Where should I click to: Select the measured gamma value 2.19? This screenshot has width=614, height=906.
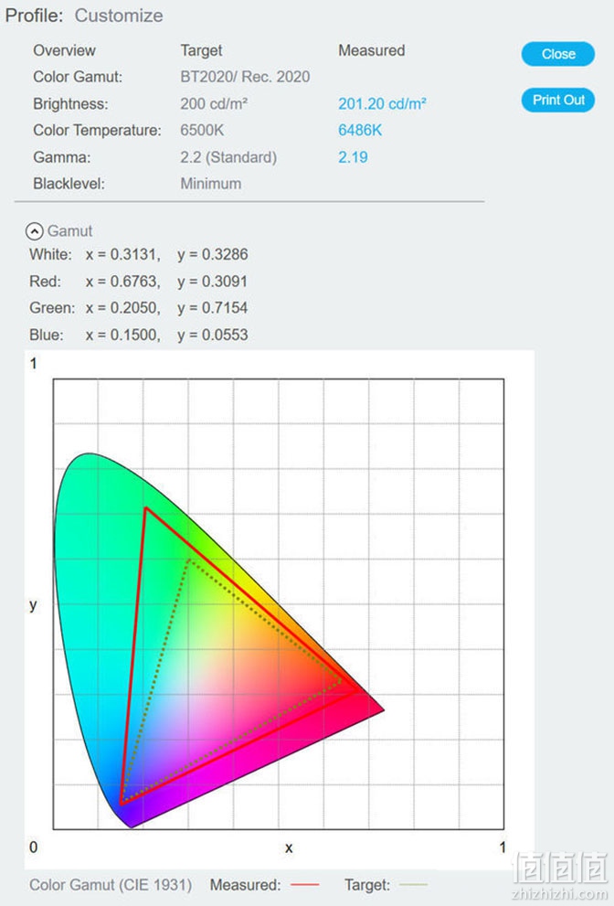point(353,157)
